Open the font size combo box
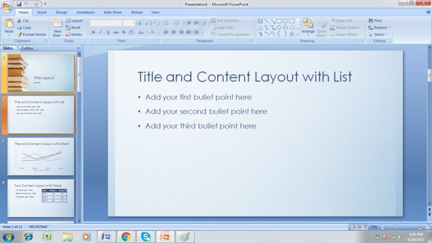The width and height of the screenshot is (432, 243). pos(129,23)
